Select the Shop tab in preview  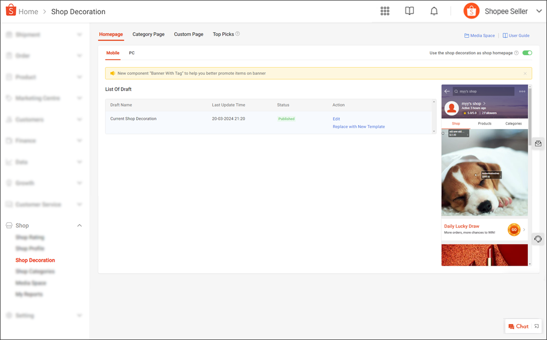coord(456,124)
